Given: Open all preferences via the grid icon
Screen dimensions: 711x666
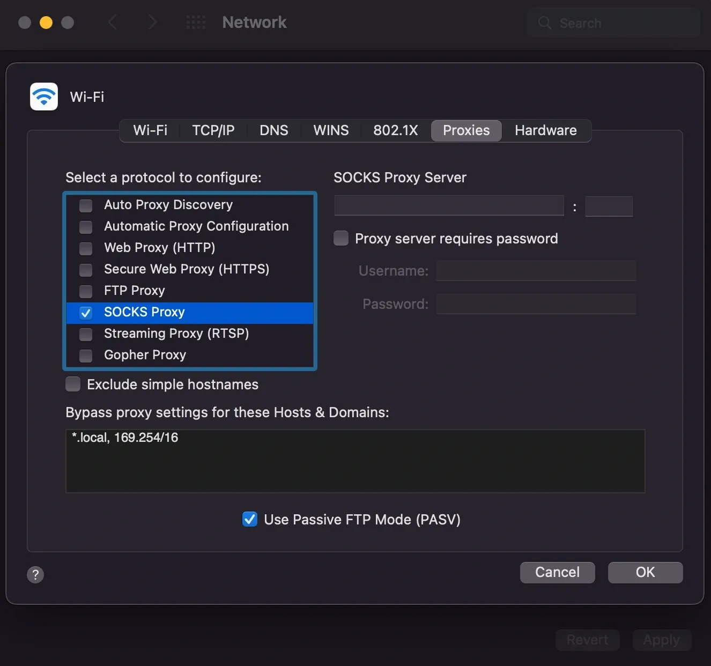Looking at the screenshot, I should [x=196, y=22].
